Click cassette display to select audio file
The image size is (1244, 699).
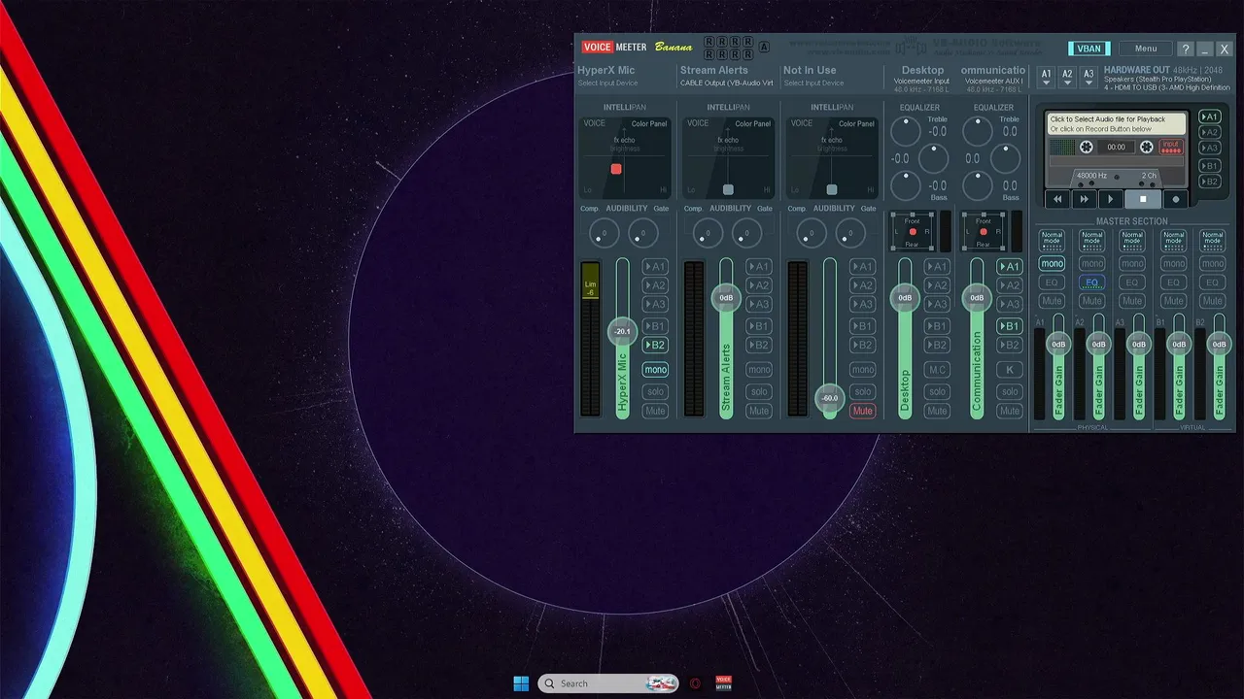(x=1116, y=123)
